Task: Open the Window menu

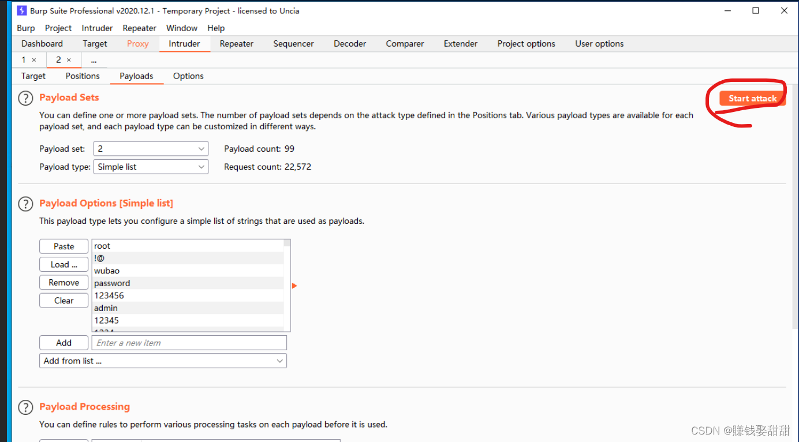Action: pos(182,28)
